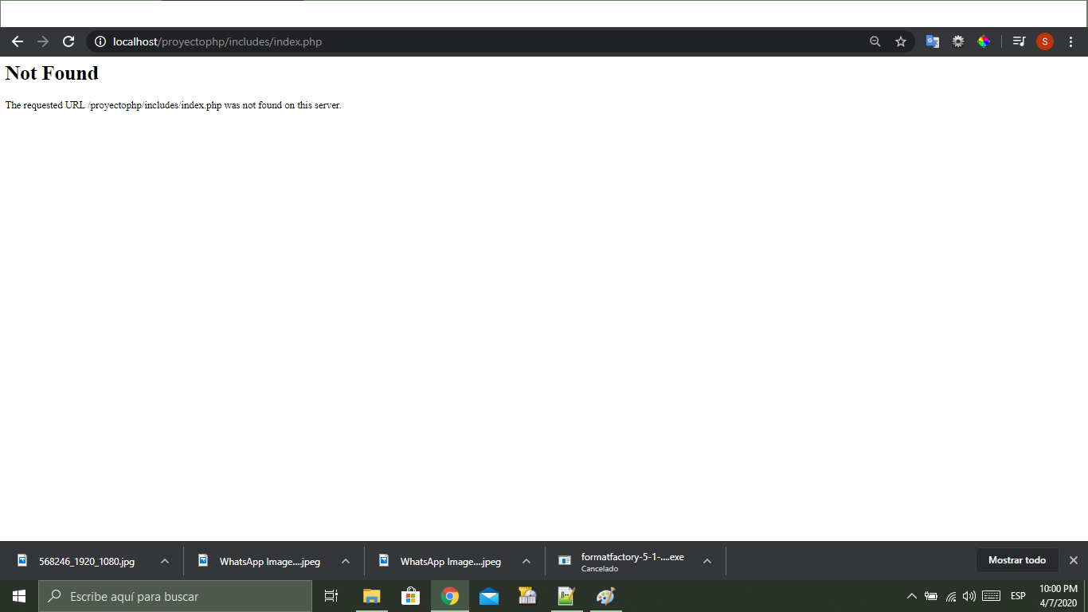Open Task View on the taskbar

331,596
